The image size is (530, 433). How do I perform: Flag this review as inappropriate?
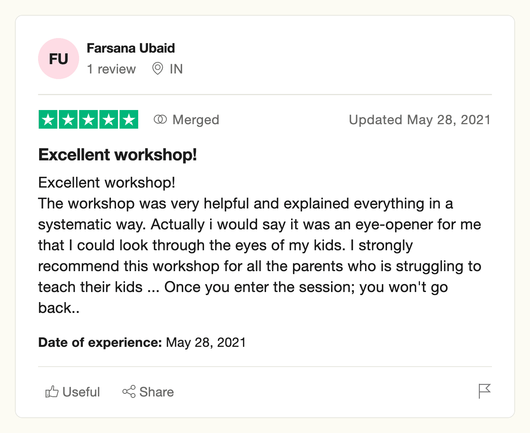[x=484, y=391]
